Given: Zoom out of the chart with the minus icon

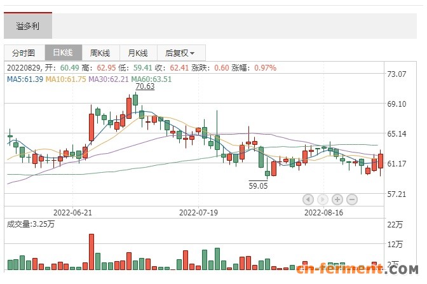Looking at the screenshot, I should [352, 199].
